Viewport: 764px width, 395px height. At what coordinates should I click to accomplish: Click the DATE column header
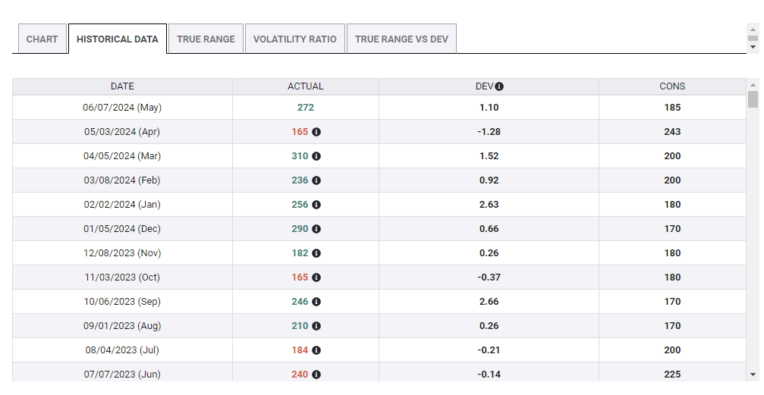[122, 86]
